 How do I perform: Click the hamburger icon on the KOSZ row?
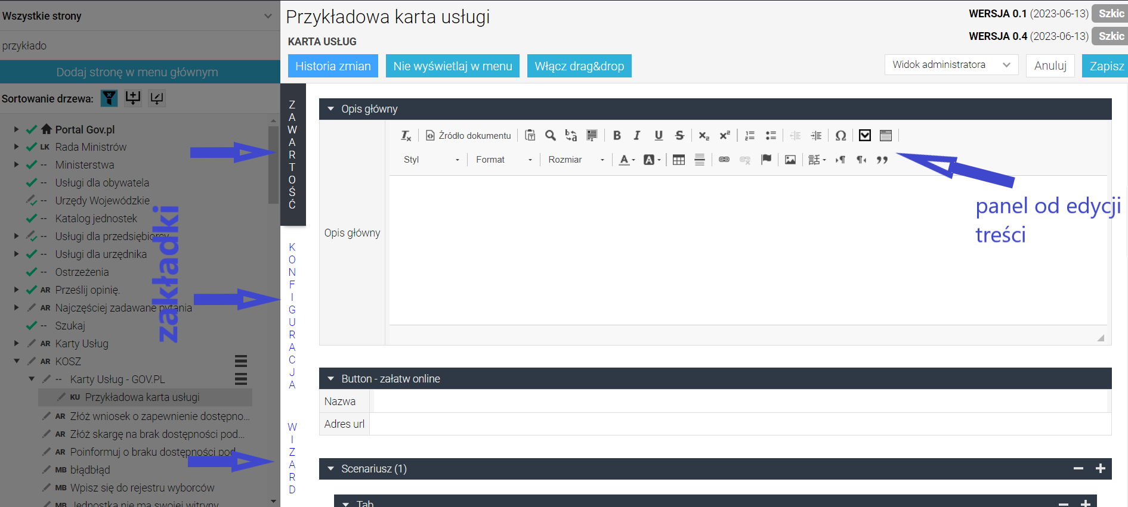point(241,361)
